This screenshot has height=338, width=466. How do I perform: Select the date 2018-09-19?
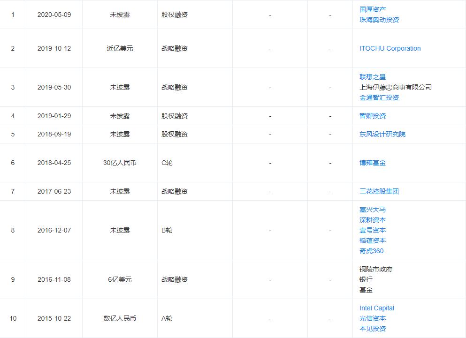(54, 134)
